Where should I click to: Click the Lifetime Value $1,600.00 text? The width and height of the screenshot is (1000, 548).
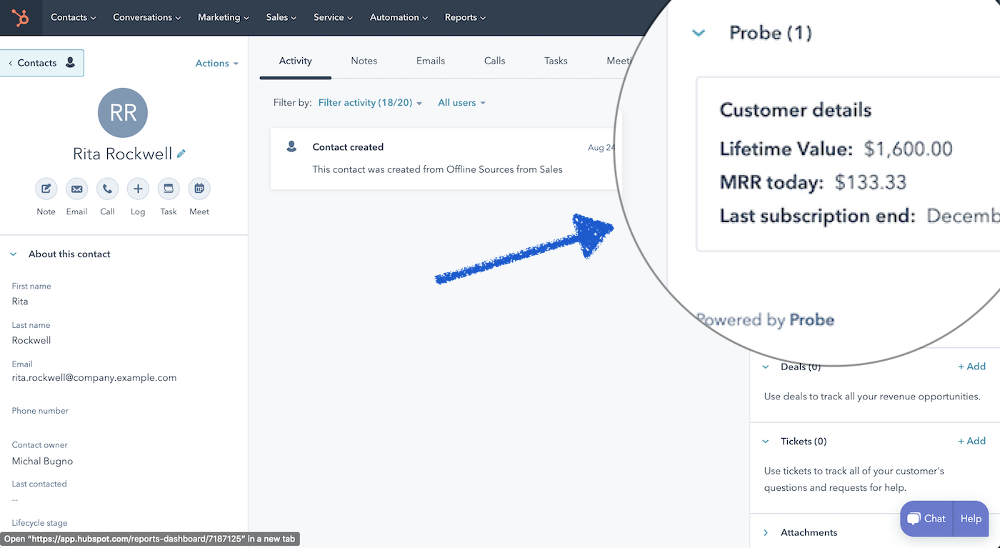[x=836, y=149]
